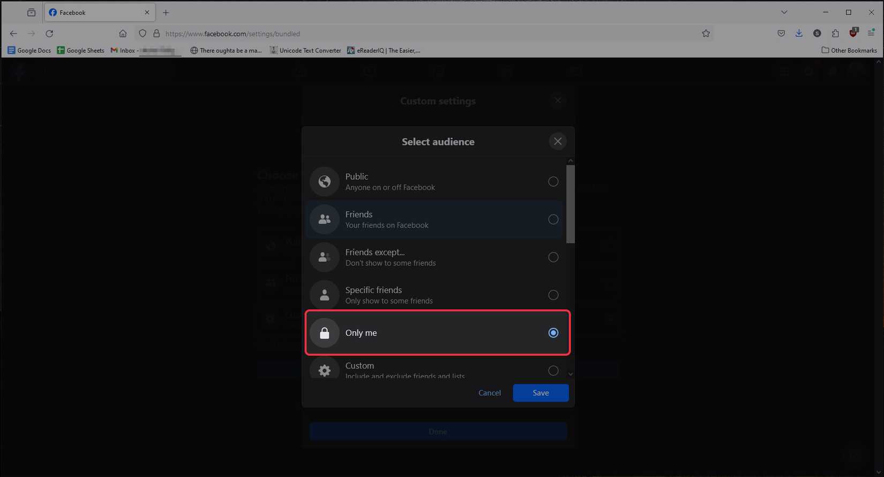Pick the Specific friends radio button

(x=553, y=295)
